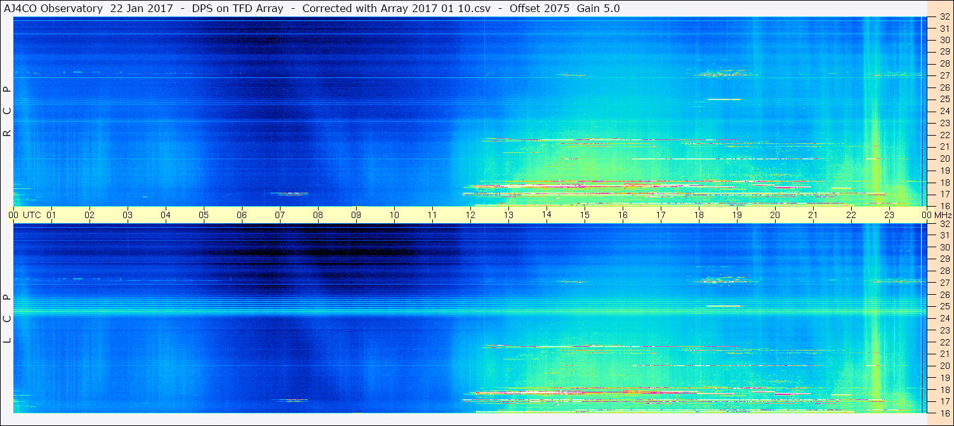
Task: Click the 20 MHz tick of RCP panel
Action: point(944,158)
